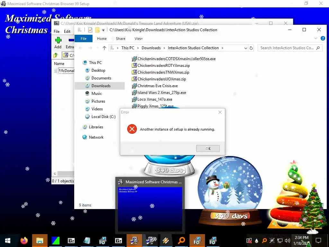Open the View ribbon tab

click(138, 39)
